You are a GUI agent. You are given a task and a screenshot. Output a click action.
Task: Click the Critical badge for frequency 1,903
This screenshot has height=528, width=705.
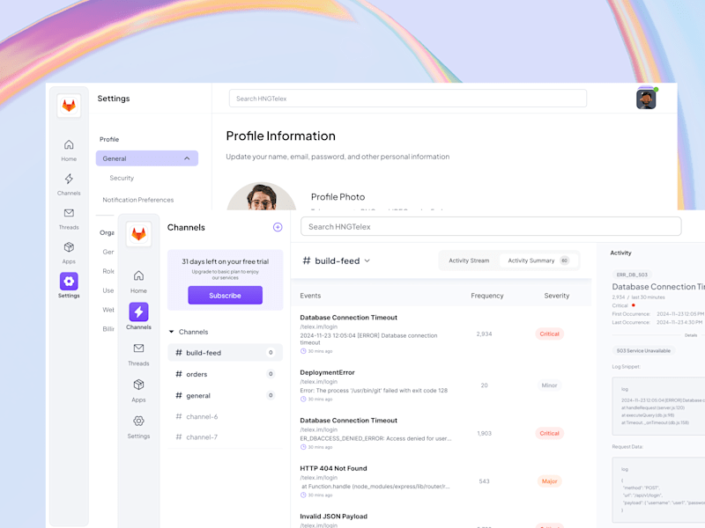[549, 433]
